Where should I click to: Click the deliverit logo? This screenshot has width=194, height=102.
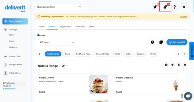pos(15,8)
